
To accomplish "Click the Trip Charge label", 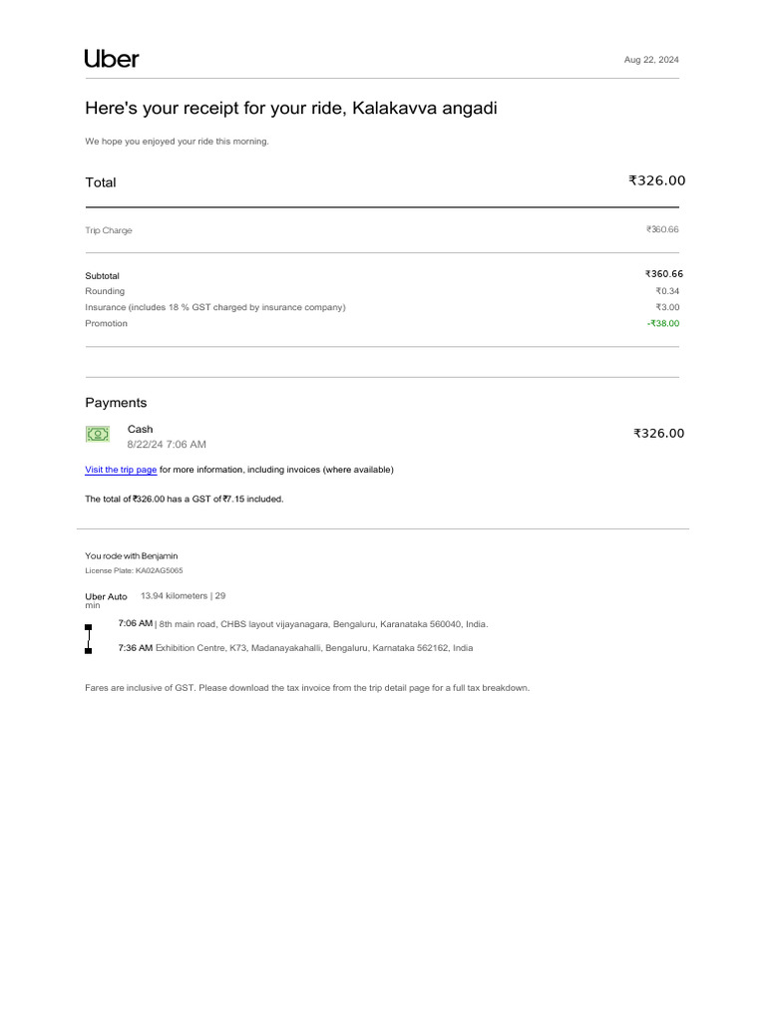I will [x=109, y=230].
